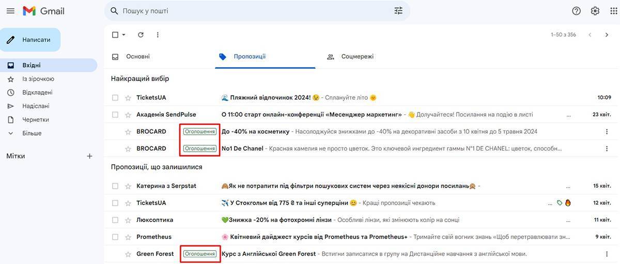Click the Мітки sidebar heading
The width and height of the screenshot is (620, 264).
16,156
